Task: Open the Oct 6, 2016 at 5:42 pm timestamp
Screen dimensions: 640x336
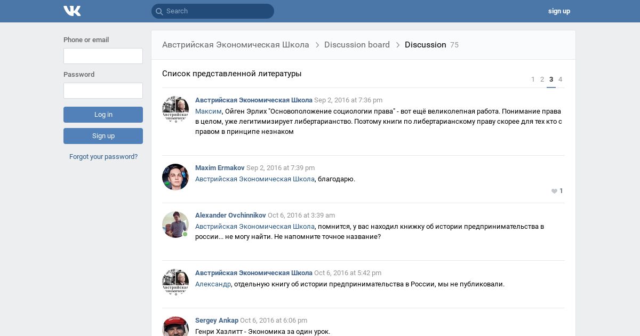Action: 348,273
